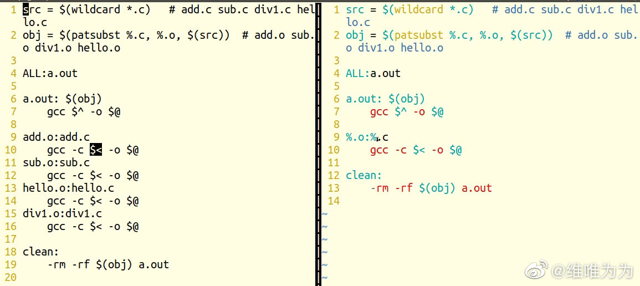This screenshot has height=286, width=640.
Task: Click the vertical split divider between panes
Action: [x=318, y=143]
